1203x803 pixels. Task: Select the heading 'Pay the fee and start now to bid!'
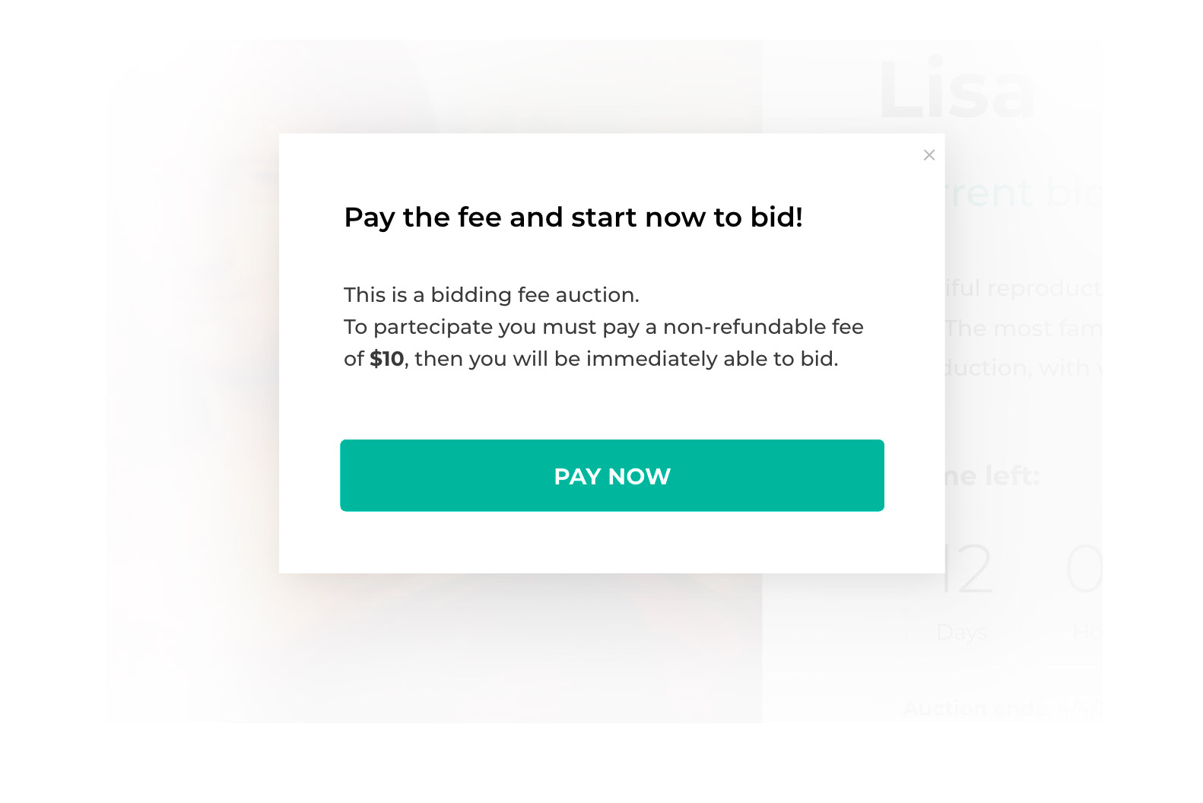pos(573,217)
